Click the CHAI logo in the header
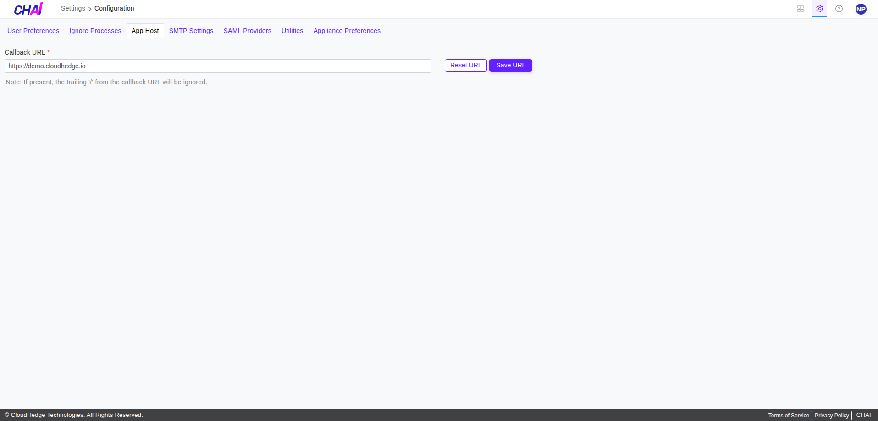 pyautogui.click(x=28, y=9)
